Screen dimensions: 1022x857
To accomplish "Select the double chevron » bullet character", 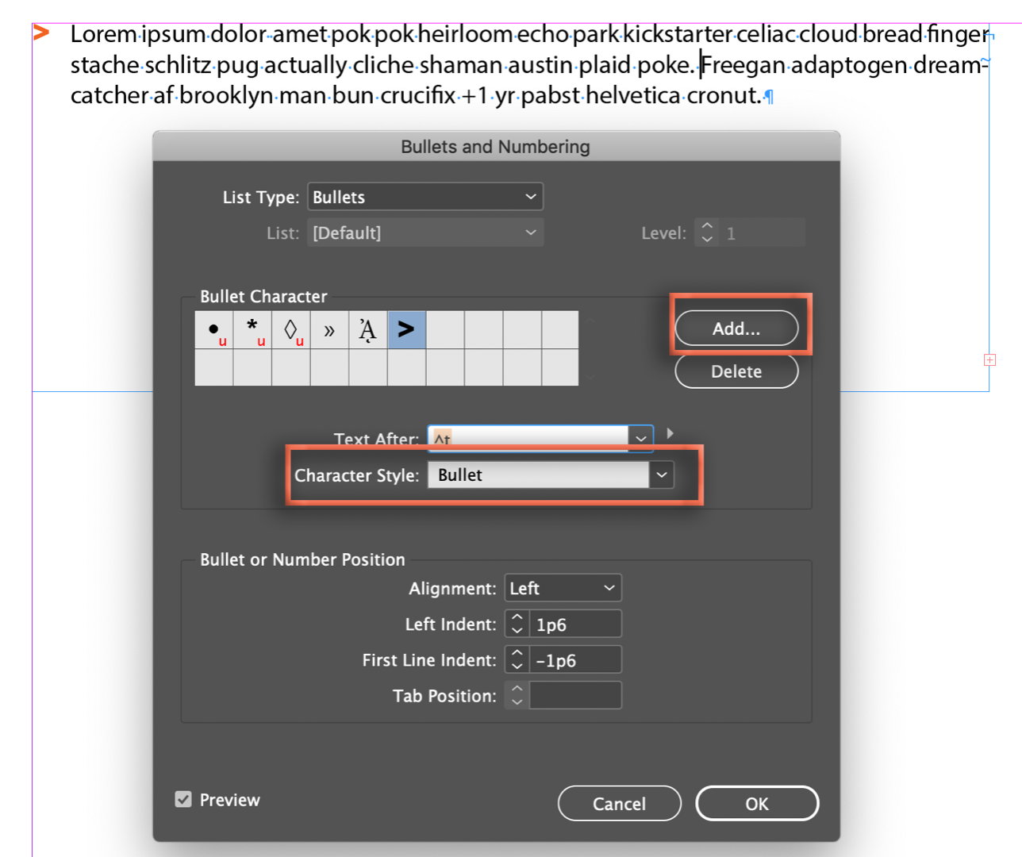I will (330, 330).
